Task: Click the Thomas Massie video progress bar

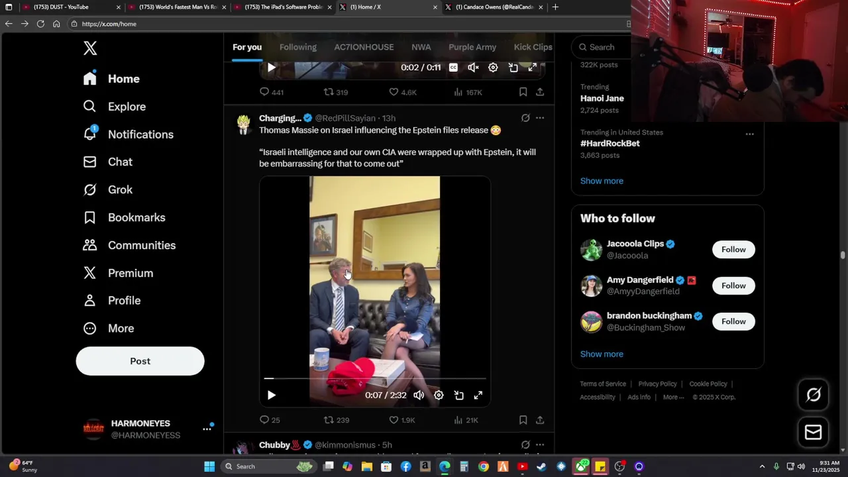Action: (x=374, y=378)
